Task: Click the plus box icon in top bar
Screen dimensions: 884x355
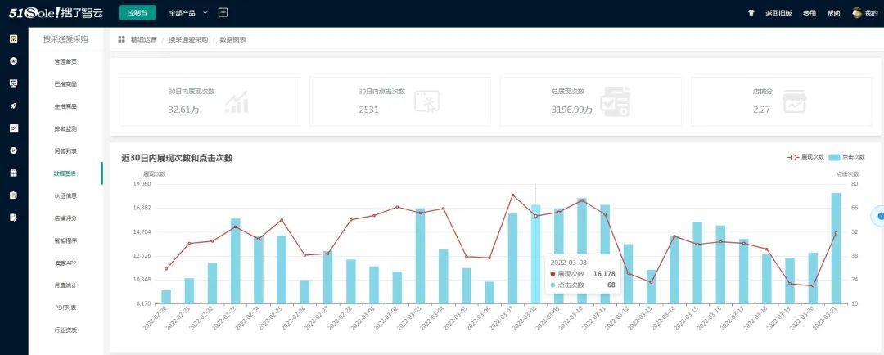Action: [223, 12]
